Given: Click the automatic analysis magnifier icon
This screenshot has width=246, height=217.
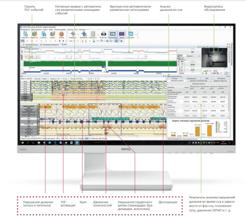Looking at the screenshot, I should click(x=84, y=34).
